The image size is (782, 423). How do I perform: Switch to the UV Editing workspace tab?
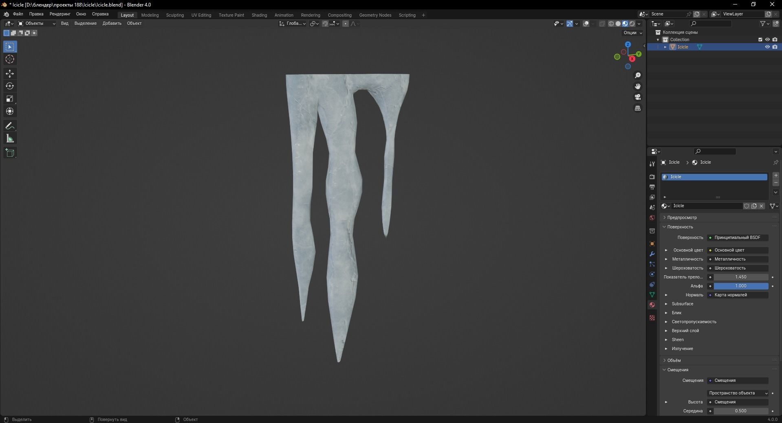coord(201,15)
